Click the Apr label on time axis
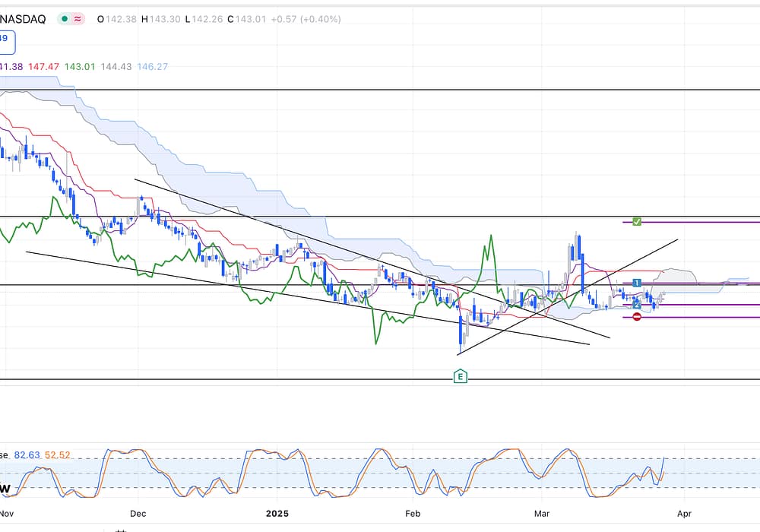The image size is (760, 532). tap(685, 514)
